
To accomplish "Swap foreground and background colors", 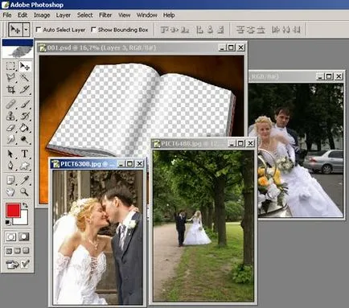I will 25,205.
